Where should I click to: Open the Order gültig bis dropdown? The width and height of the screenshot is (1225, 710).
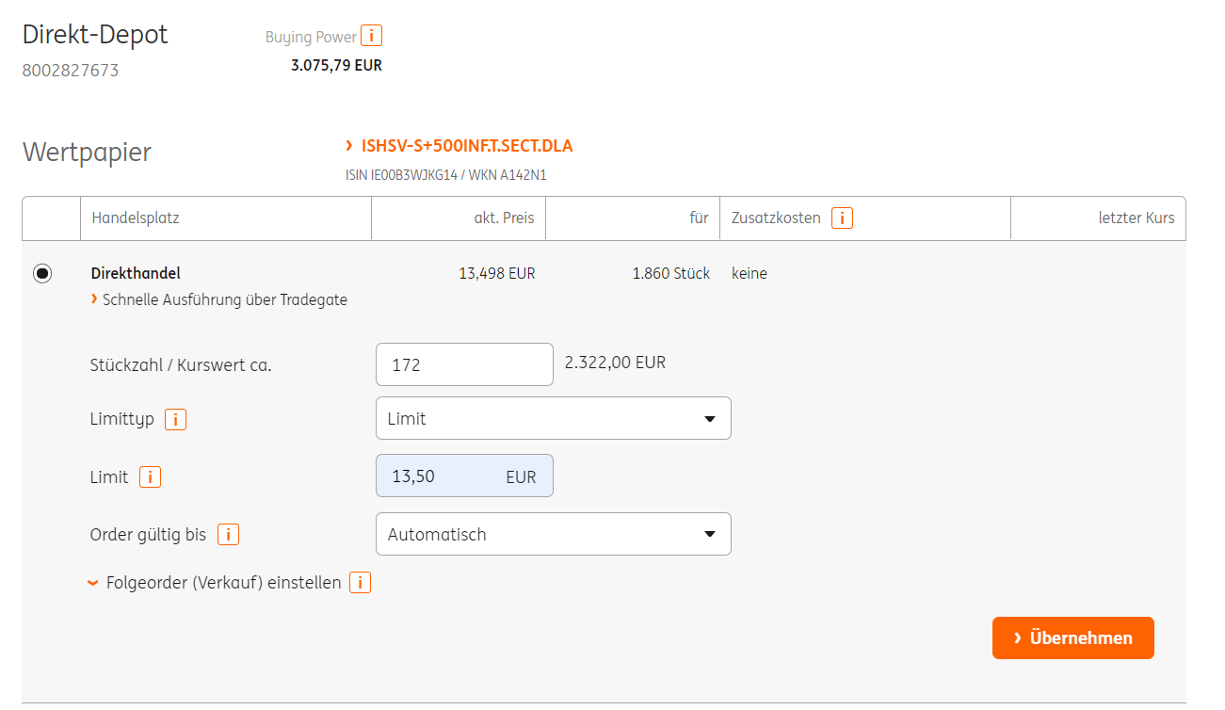click(x=553, y=534)
